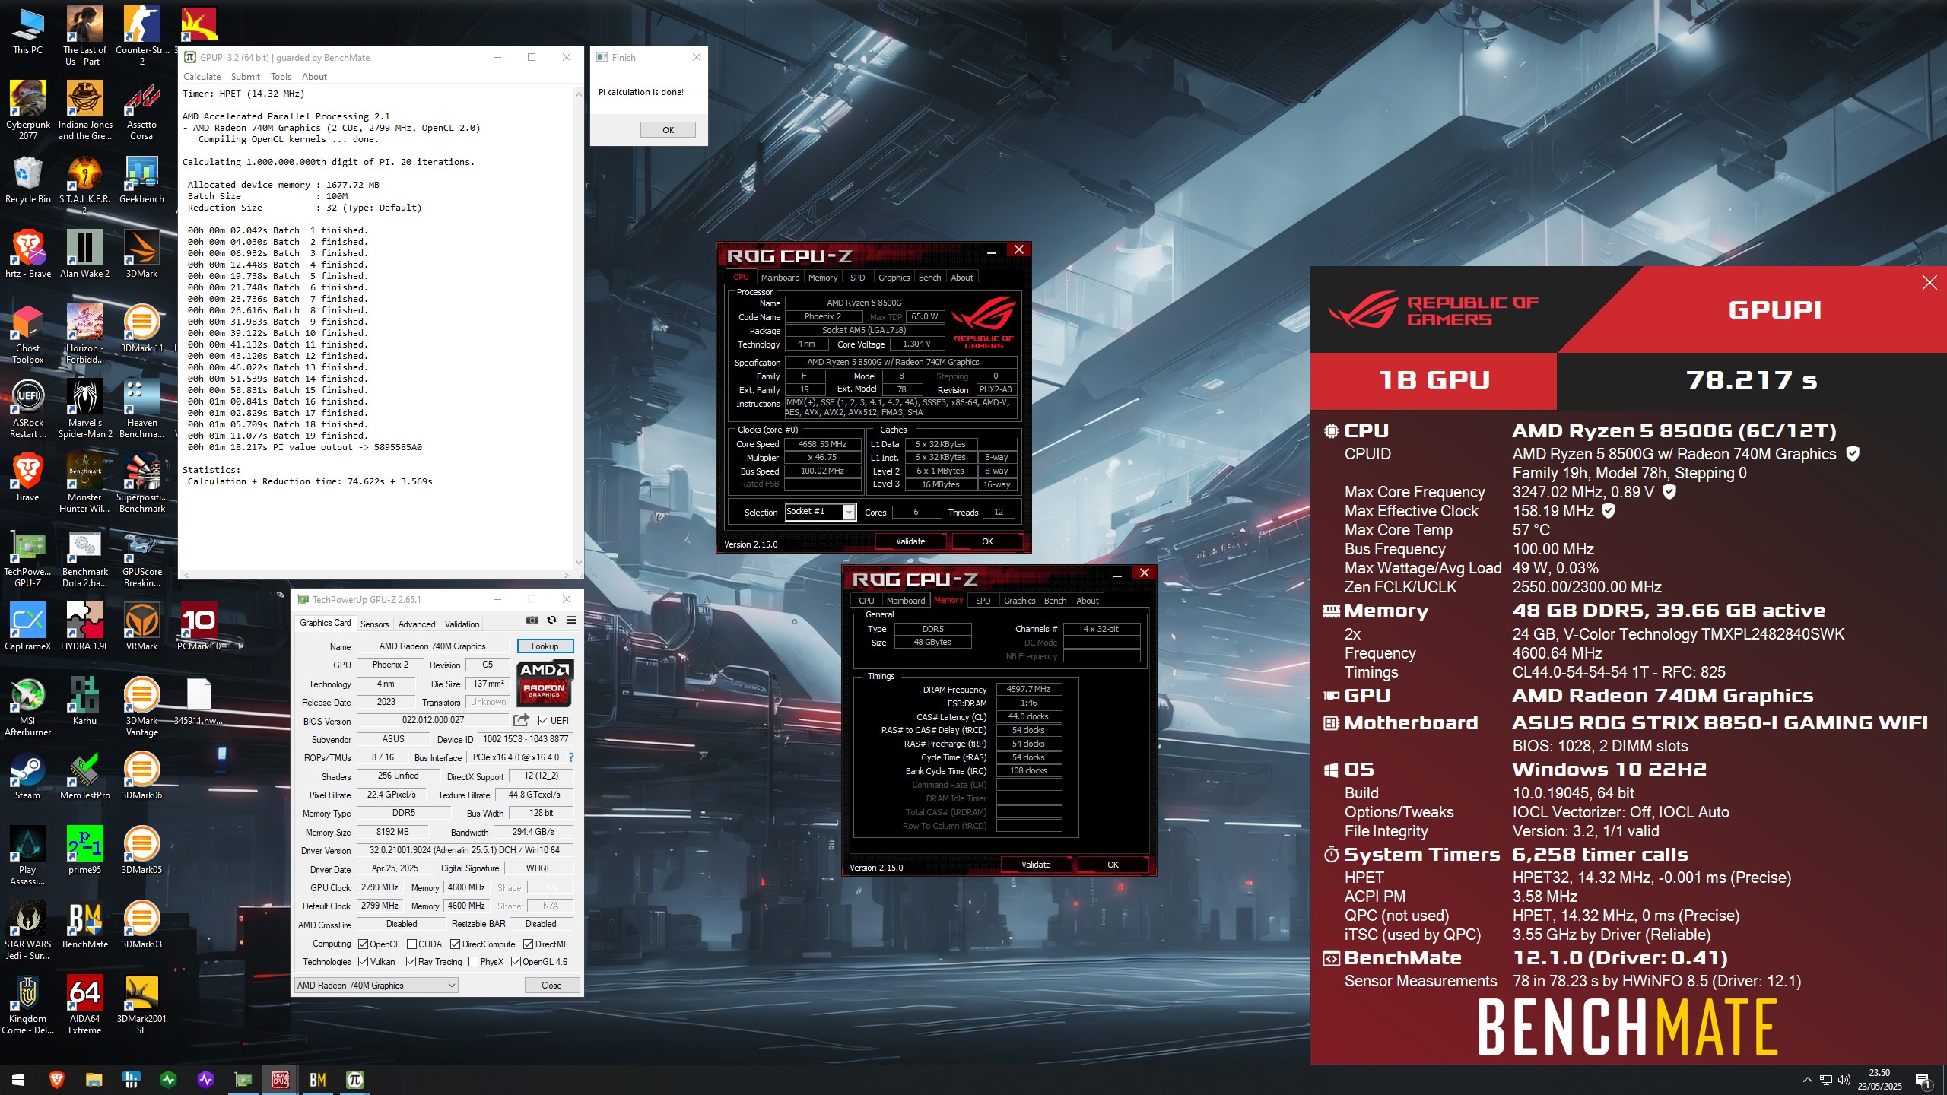Select the Geekbench desktop icon

(141, 180)
